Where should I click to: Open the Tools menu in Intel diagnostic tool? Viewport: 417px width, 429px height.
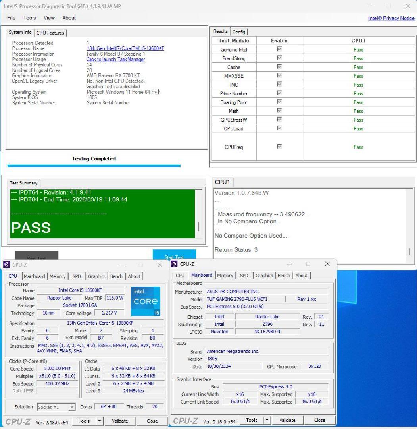(x=29, y=18)
